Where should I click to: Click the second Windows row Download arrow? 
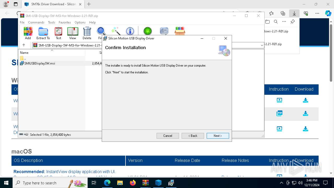click(x=305, y=114)
